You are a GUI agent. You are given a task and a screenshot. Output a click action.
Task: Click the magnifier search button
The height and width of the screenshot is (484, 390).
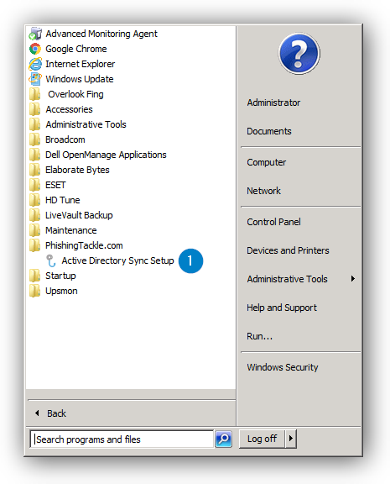coord(224,439)
